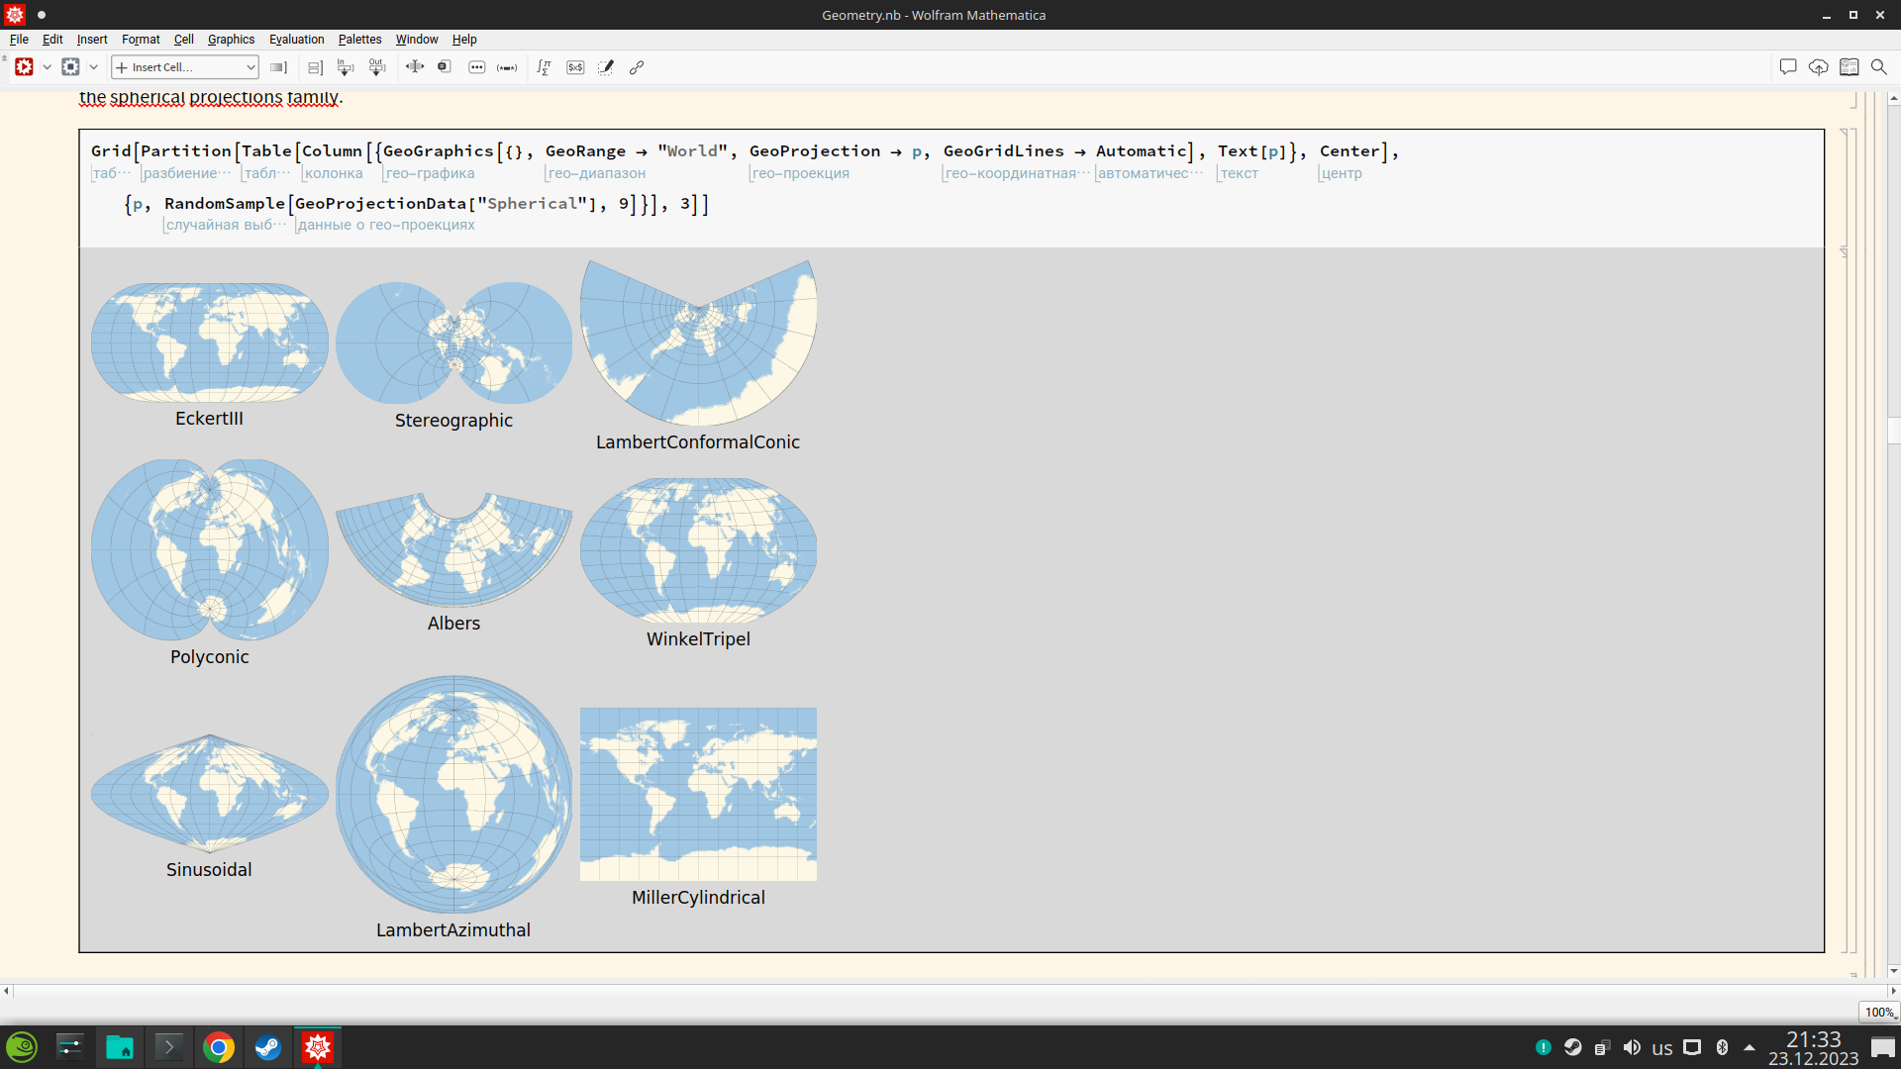Click the hyperlink chain icon in toolbar

tap(637, 67)
